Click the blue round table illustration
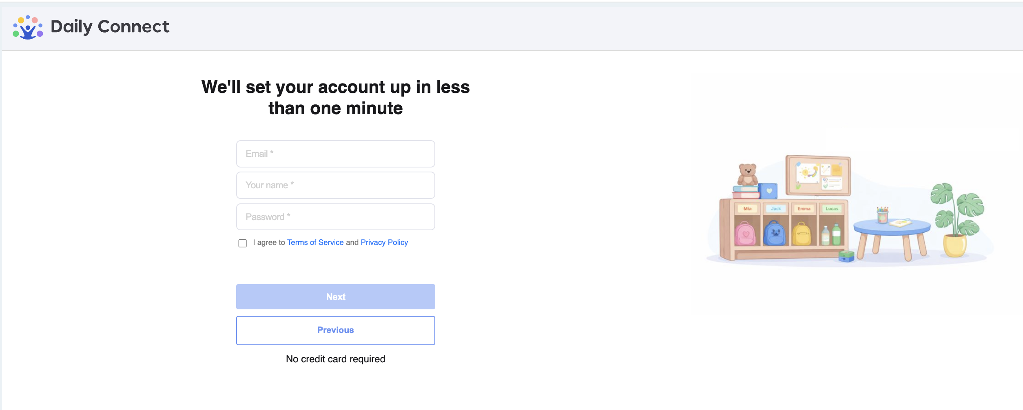Image resolution: width=1023 pixels, height=410 pixels. (x=892, y=238)
